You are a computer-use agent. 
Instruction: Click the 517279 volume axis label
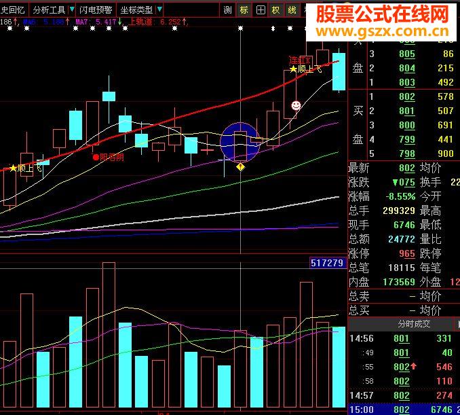click(328, 263)
